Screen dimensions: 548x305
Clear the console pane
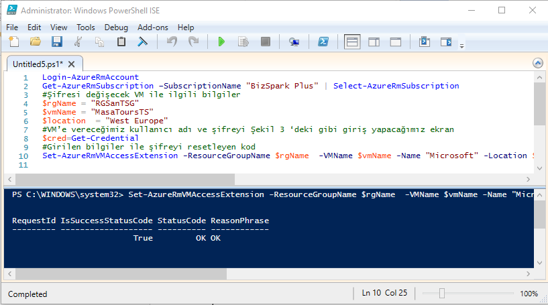coord(142,42)
